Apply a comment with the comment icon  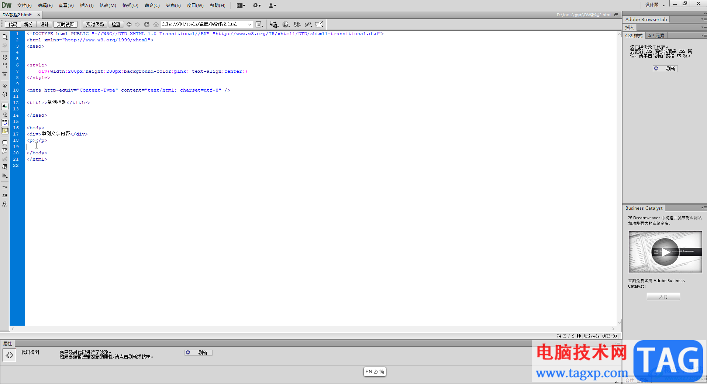point(5,143)
